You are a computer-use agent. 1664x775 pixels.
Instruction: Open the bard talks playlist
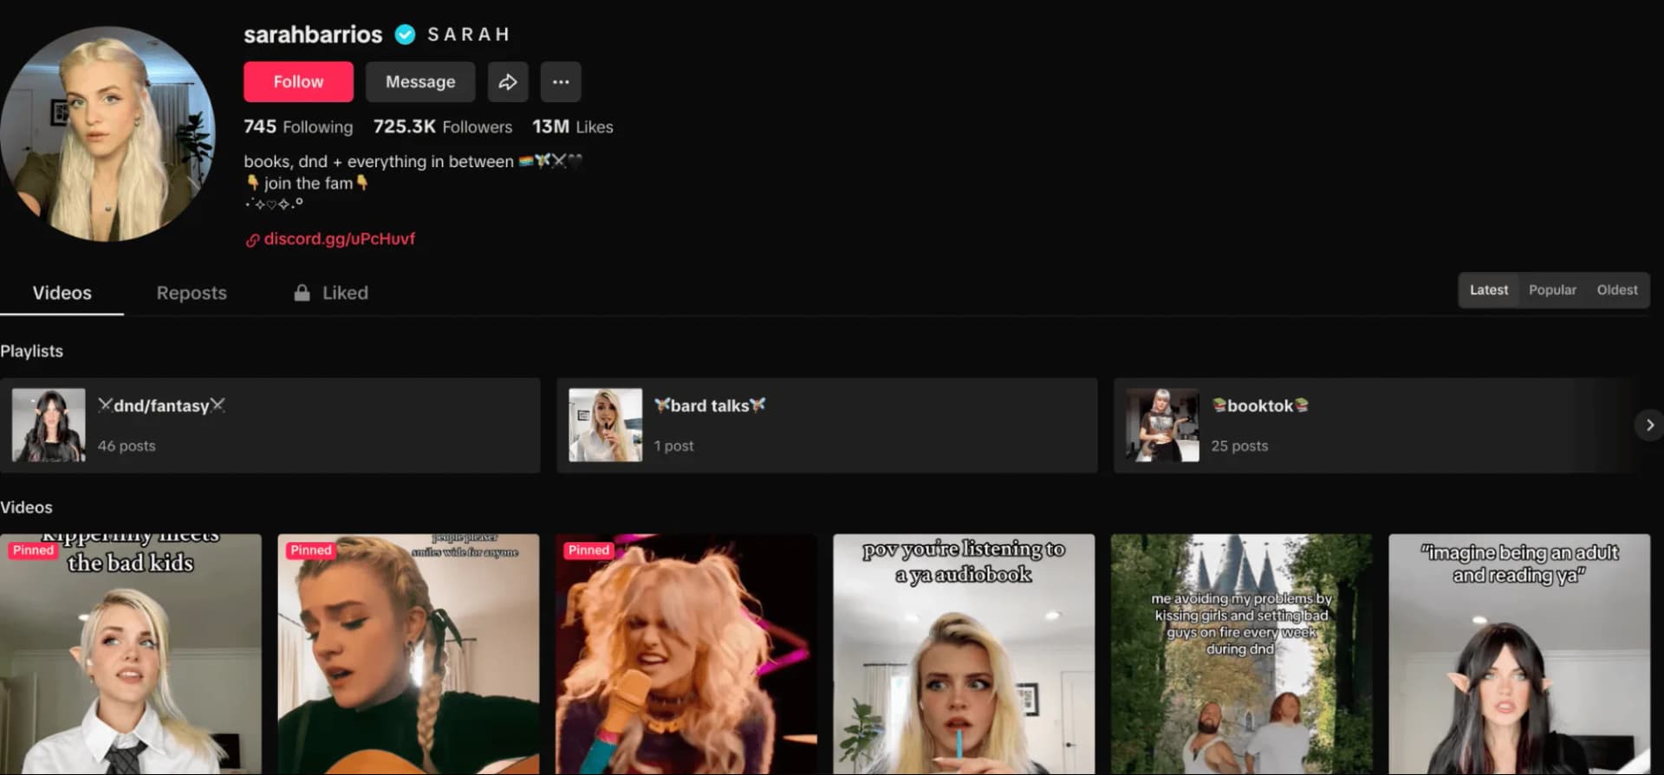[x=827, y=425]
